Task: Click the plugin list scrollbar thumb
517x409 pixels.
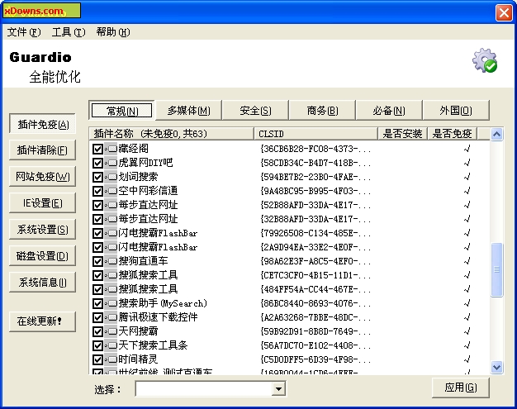Action: click(497, 270)
